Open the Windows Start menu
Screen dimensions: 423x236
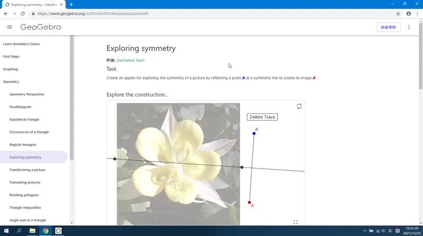6,231
